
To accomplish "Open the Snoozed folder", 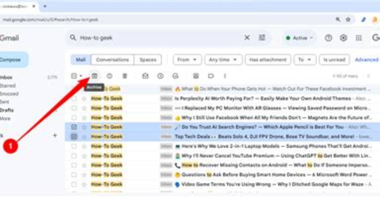I will click(9, 94).
